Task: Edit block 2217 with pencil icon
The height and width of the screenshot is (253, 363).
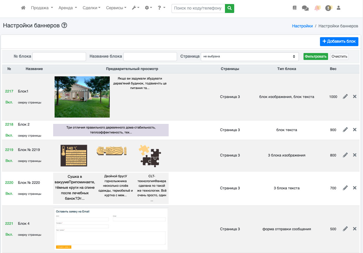Action: coord(345,97)
